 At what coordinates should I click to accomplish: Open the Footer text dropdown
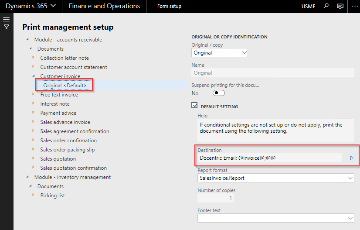[276, 218]
